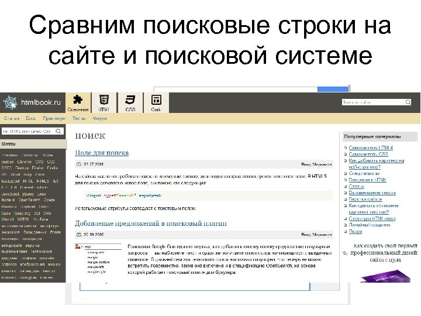Click the author name beside date 20.10.2010
Viewport: 421px width, 316px height.
(x=316, y=235)
